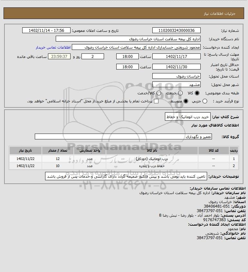Click the اطلاعات کالاهای مورد نیاز heading

215,125
